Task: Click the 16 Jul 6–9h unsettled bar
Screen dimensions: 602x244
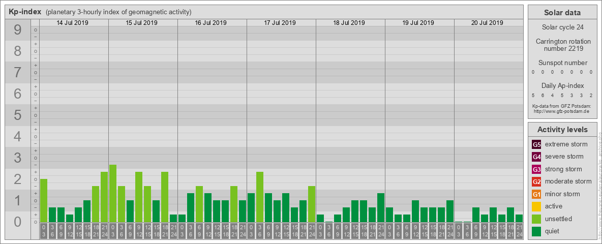Action: pyautogui.click(x=199, y=204)
